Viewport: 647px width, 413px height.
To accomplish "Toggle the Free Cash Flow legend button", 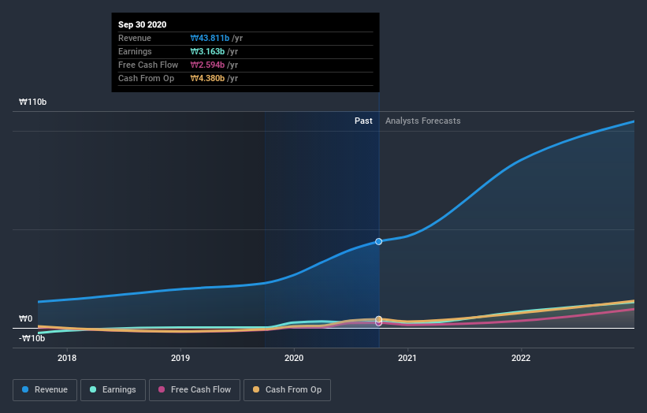I will point(195,390).
